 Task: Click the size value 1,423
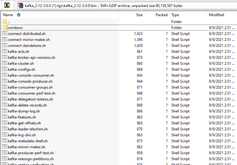pyautogui.click(x=138, y=34)
